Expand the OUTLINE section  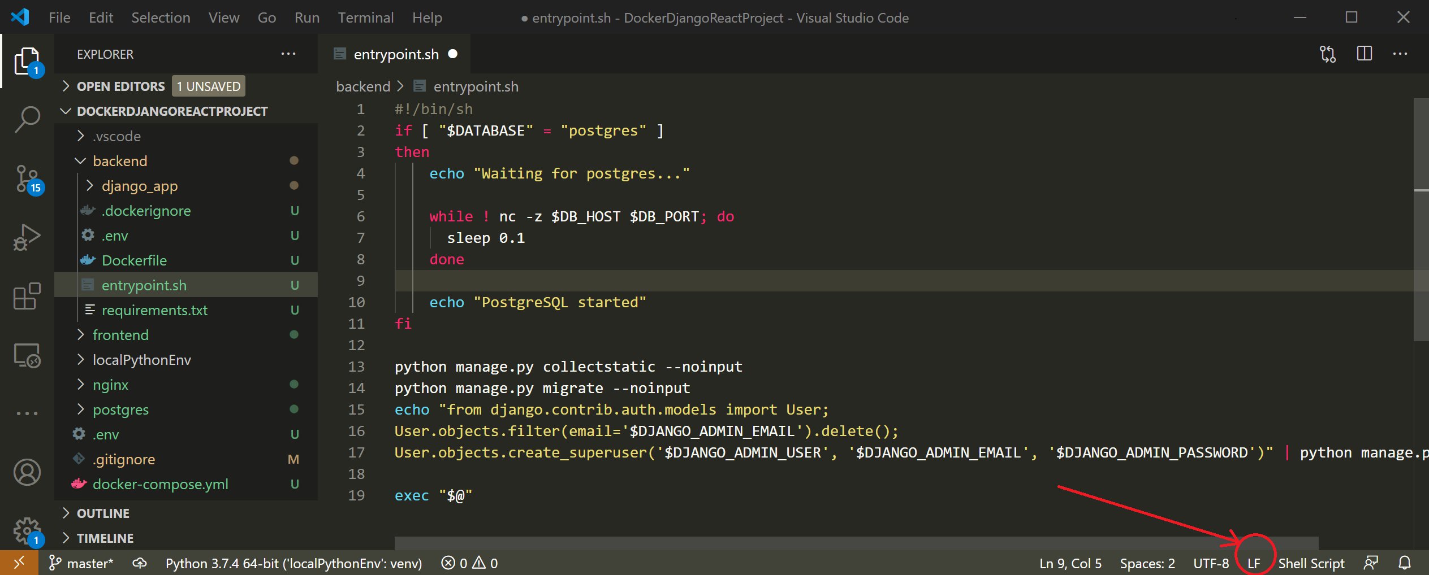(x=103, y=513)
